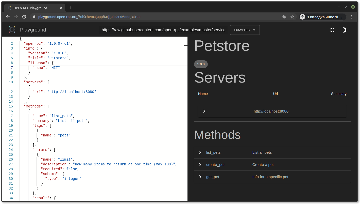
Task: Reload the page using the refresh icon
Action: point(24,17)
